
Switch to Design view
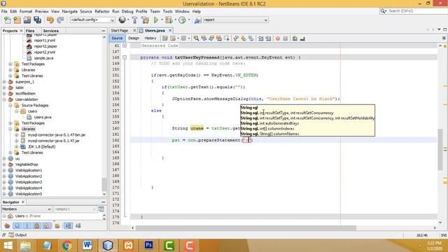[134, 38]
